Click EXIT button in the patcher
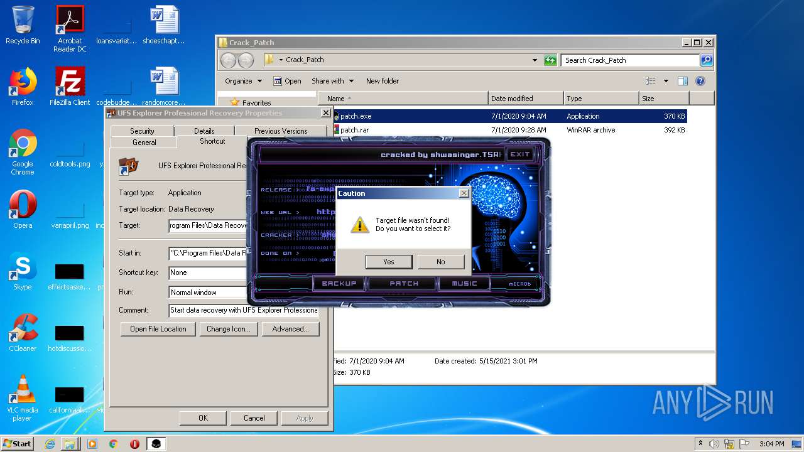This screenshot has height=452, width=804. click(x=519, y=154)
